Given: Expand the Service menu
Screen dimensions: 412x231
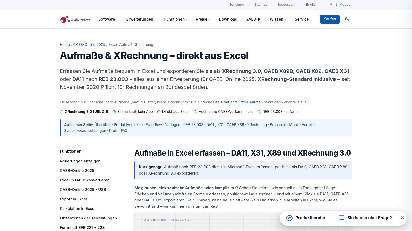Looking at the screenshot, I should coord(303,19).
